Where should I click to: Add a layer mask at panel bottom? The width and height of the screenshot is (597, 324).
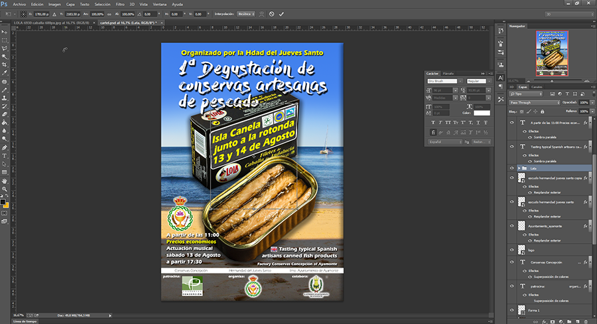pyautogui.click(x=553, y=322)
